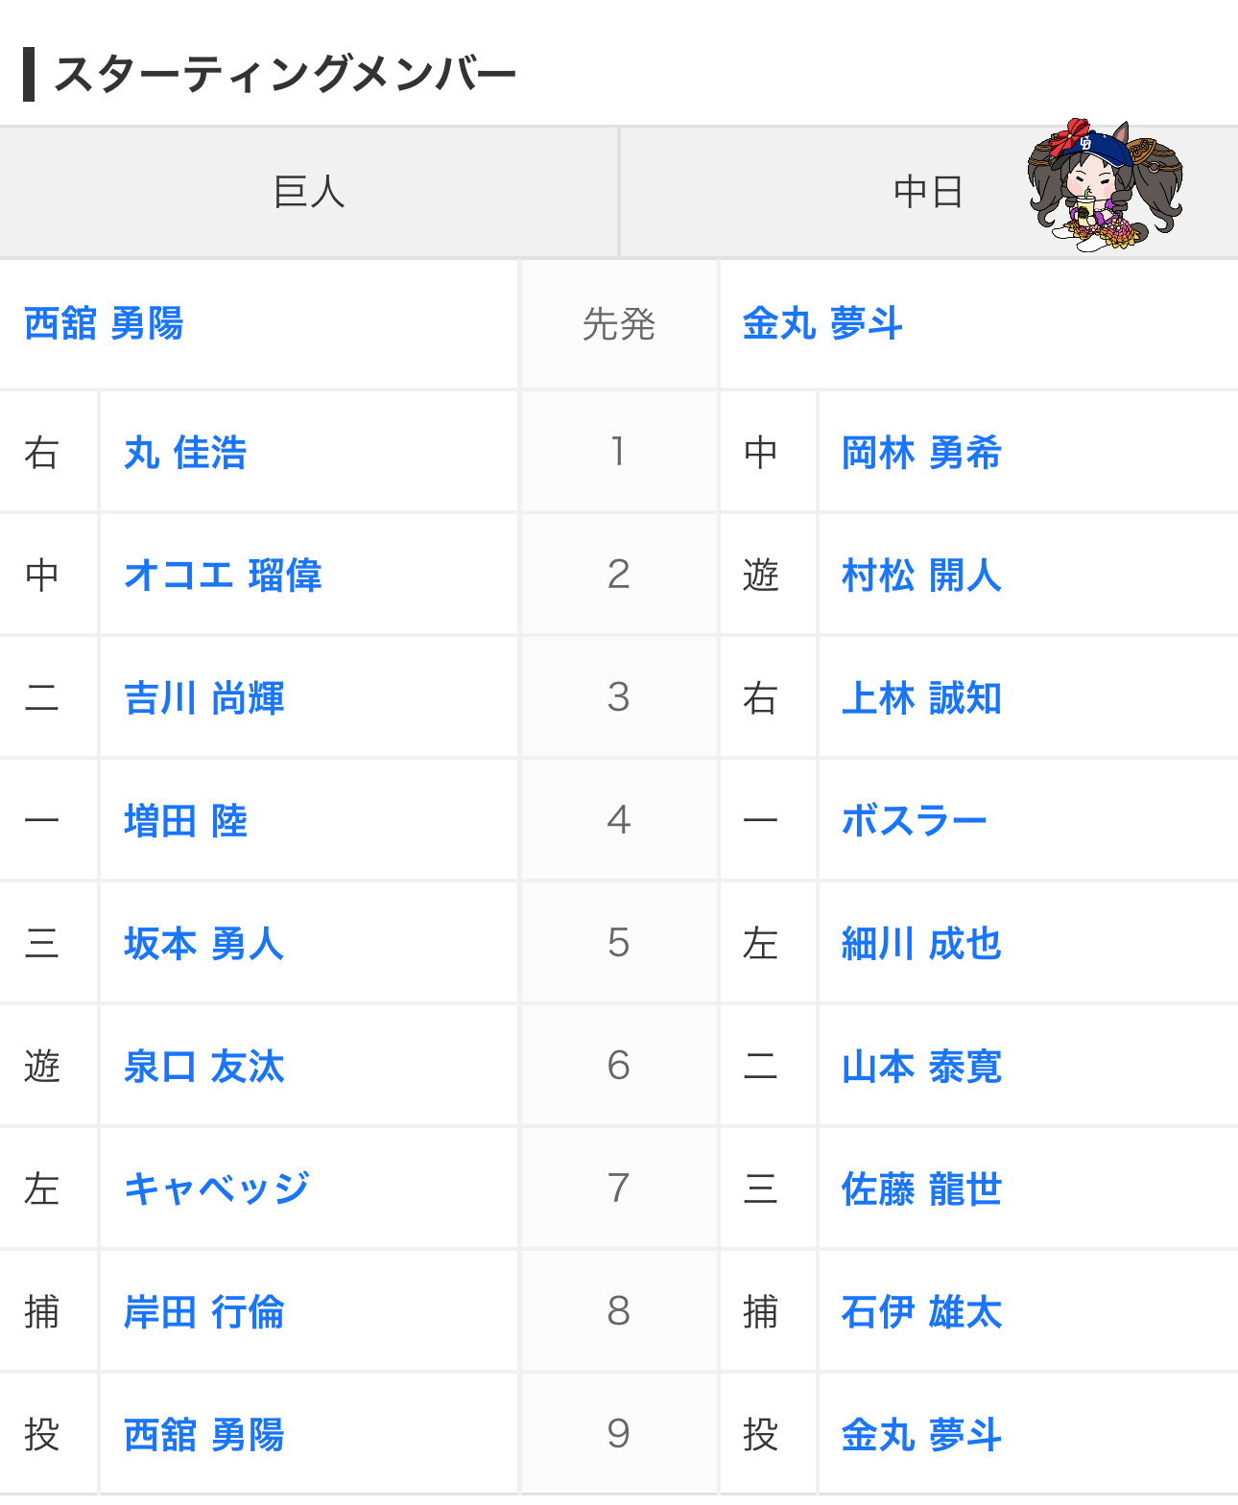Screen dimensions: 1238x1505
Task: Open player link オコエ 瑠偉
Action: coord(223,576)
